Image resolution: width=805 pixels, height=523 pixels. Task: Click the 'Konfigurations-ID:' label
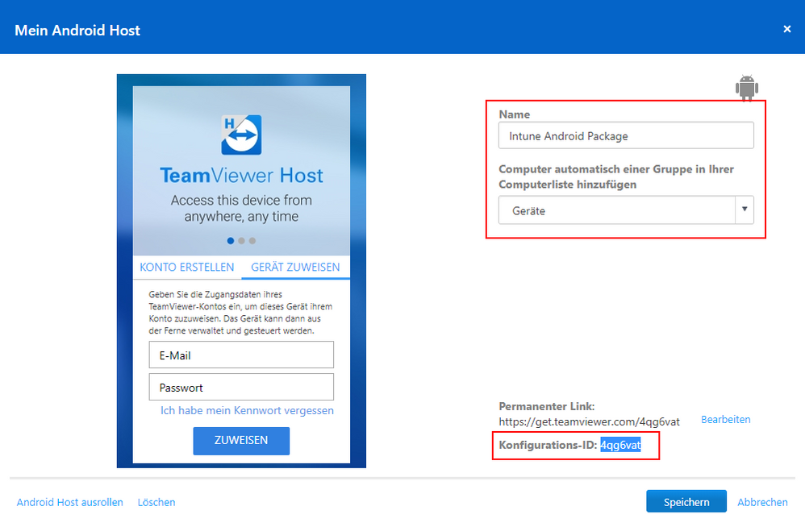[548, 445]
